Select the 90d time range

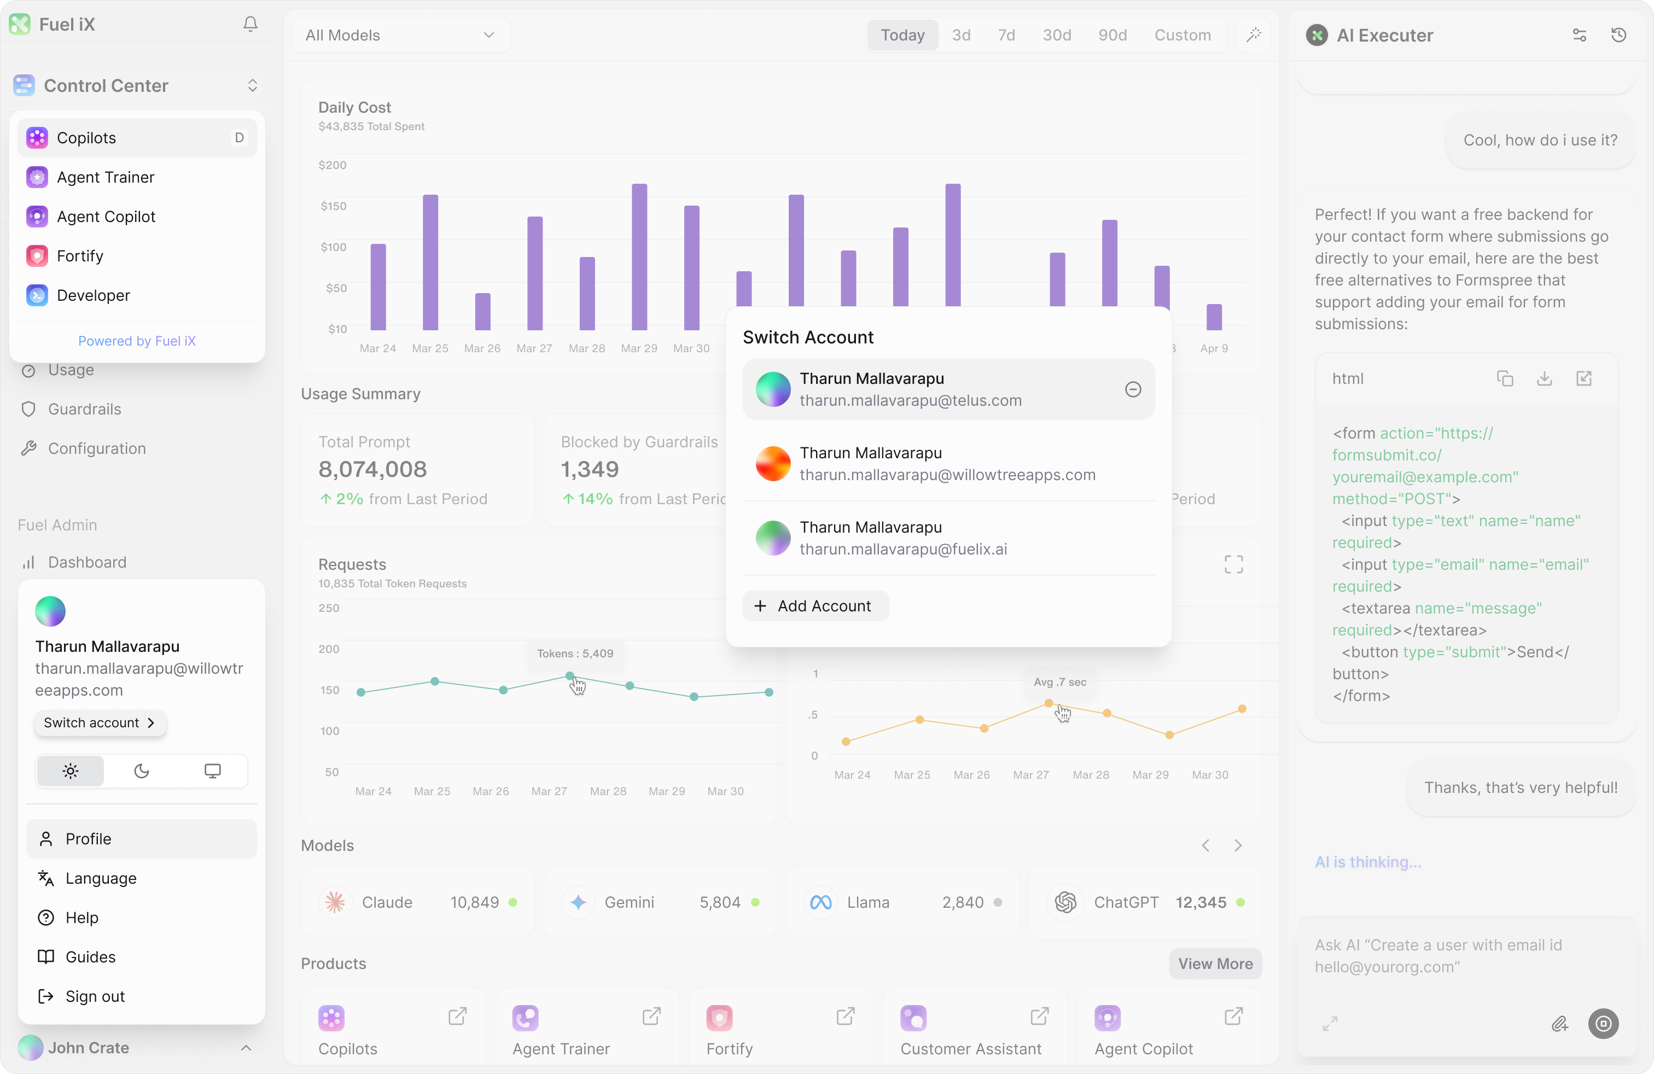(x=1113, y=35)
